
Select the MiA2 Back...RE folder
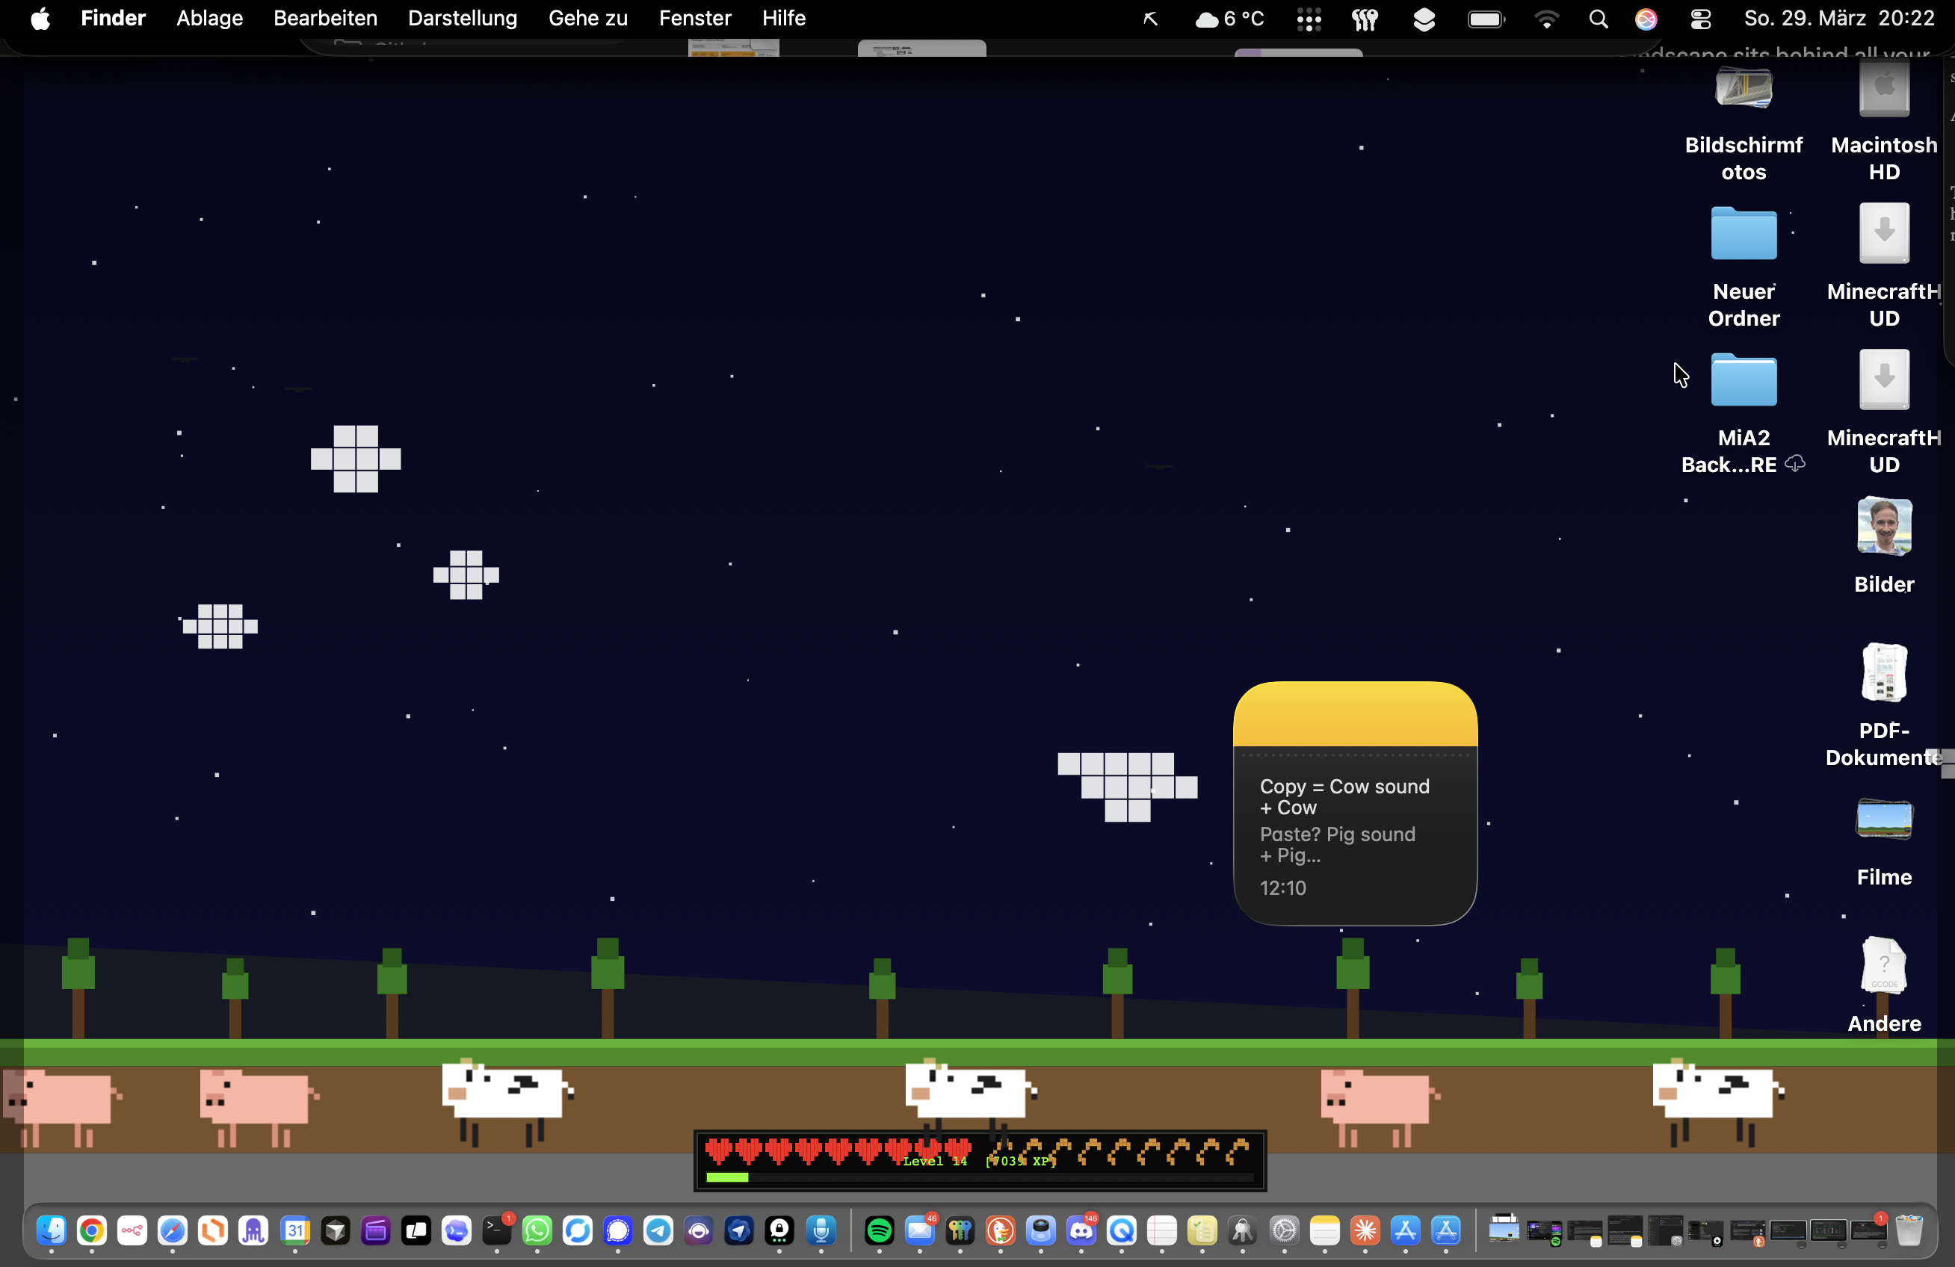[1743, 380]
